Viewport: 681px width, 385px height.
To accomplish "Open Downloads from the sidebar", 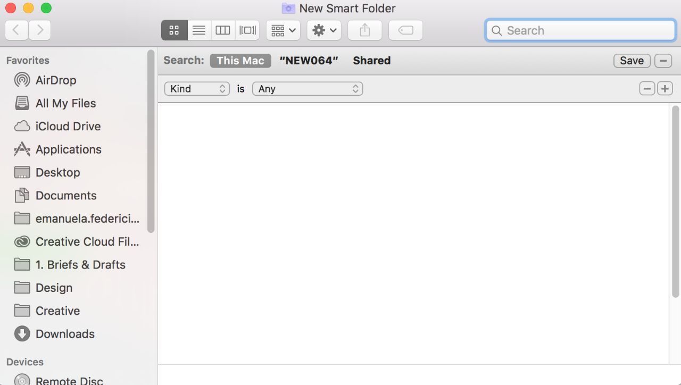I will tap(64, 334).
